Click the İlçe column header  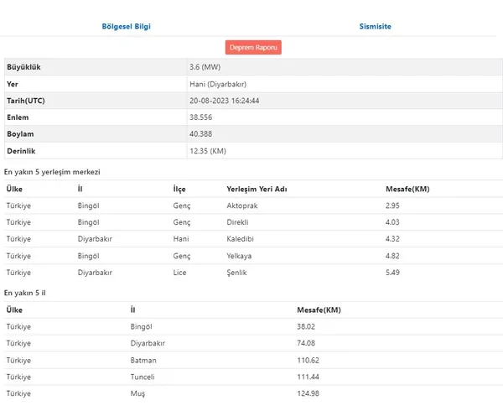pyautogui.click(x=179, y=189)
